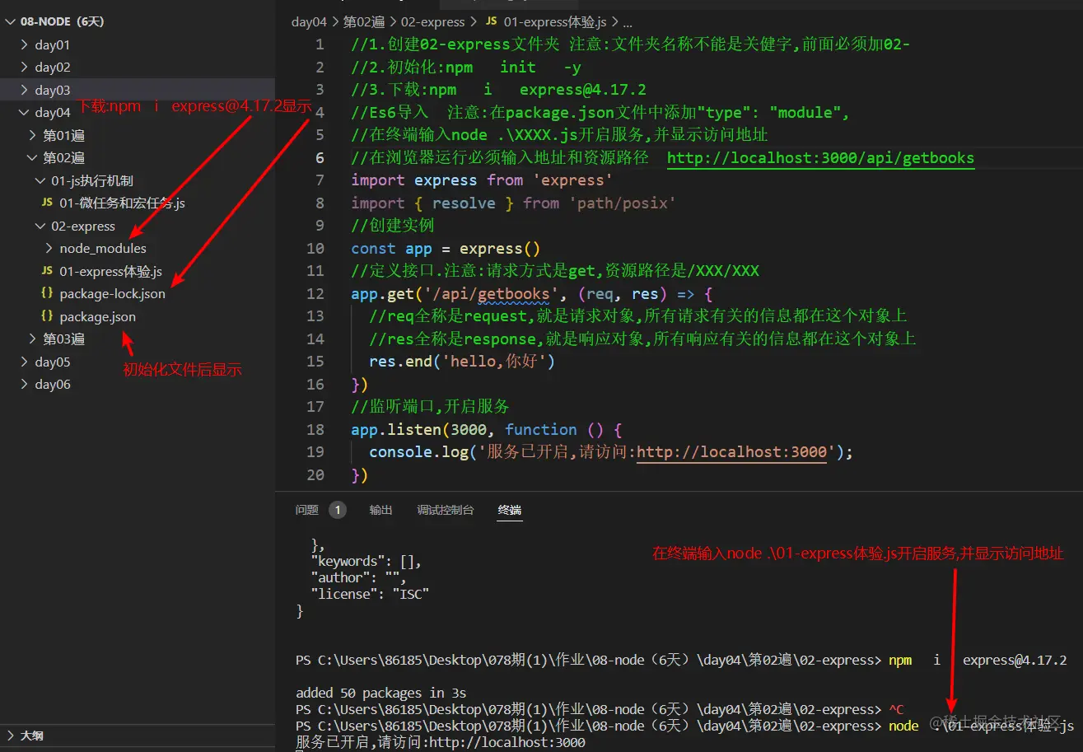Viewport: 1083px width, 752px height.
Task: Expand the 大纲 outline section chevron
Action: 10,736
